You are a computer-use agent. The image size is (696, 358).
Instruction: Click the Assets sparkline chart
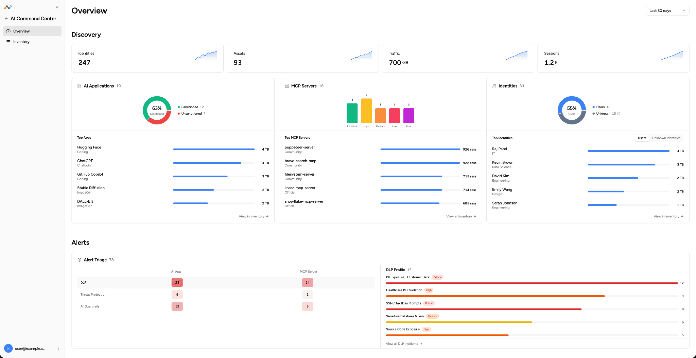(x=361, y=56)
